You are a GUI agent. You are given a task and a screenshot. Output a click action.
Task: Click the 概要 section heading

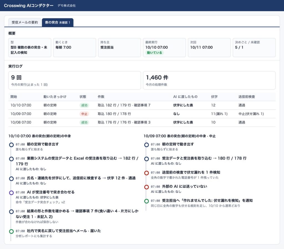12,33
